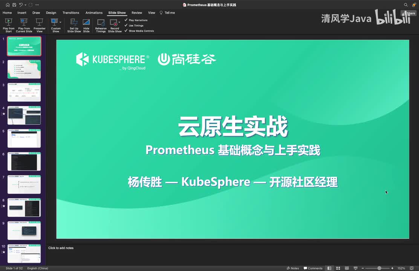This screenshot has width=419, height=271.
Task: Search using the magnifier icon in title bar
Action: [x=406, y=5]
